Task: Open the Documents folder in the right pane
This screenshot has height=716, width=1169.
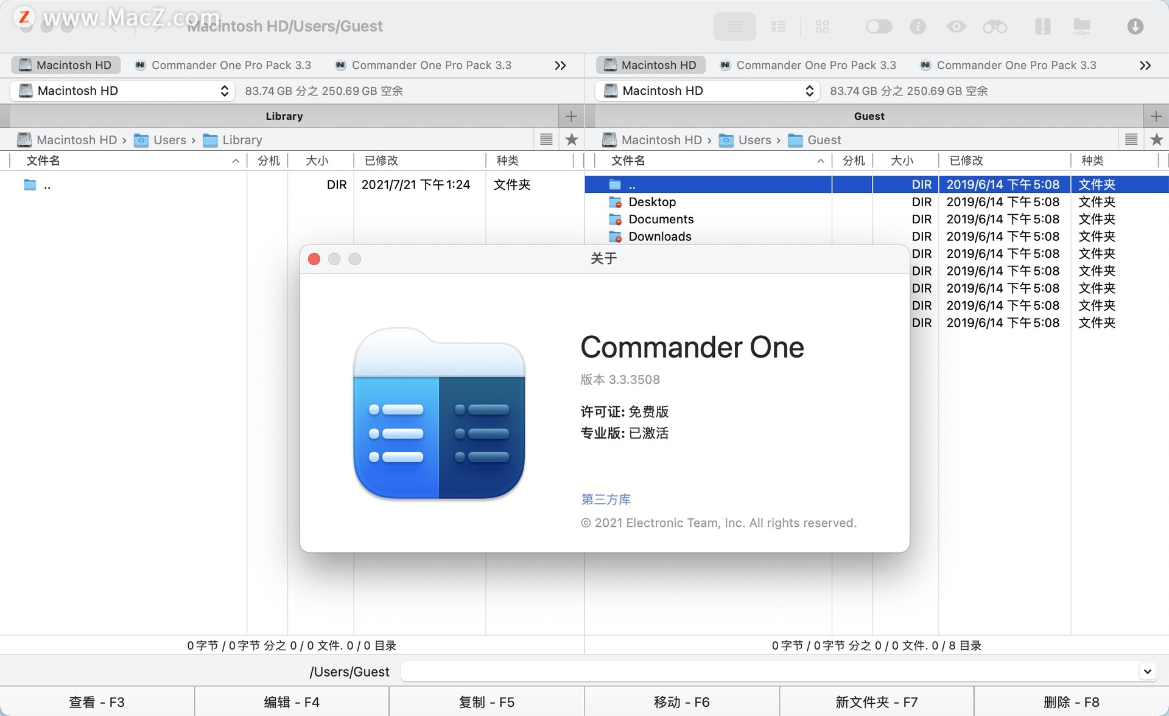Action: (x=661, y=219)
